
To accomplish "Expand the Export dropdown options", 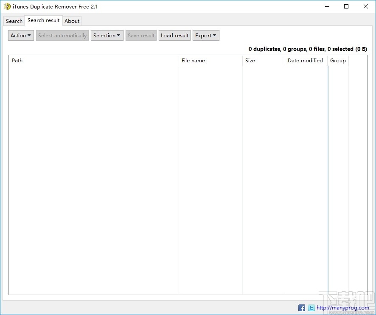I will pyautogui.click(x=206, y=35).
